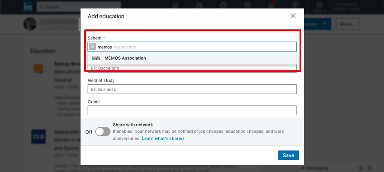The image size is (384, 172).
Task: Open Messaging settings gear icon
Action: tap(370, 168)
